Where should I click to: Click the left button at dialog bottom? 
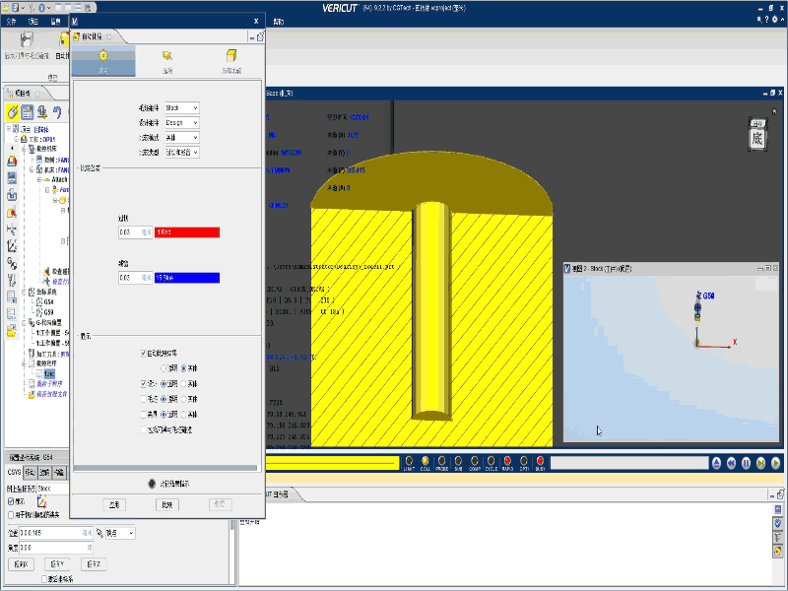(x=115, y=504)
